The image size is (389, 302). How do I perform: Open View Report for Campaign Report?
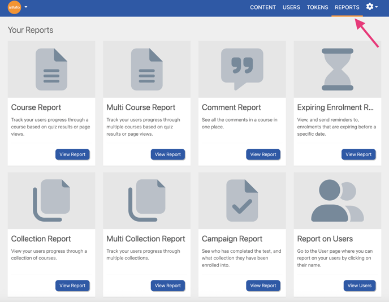(x=263, y=286)
